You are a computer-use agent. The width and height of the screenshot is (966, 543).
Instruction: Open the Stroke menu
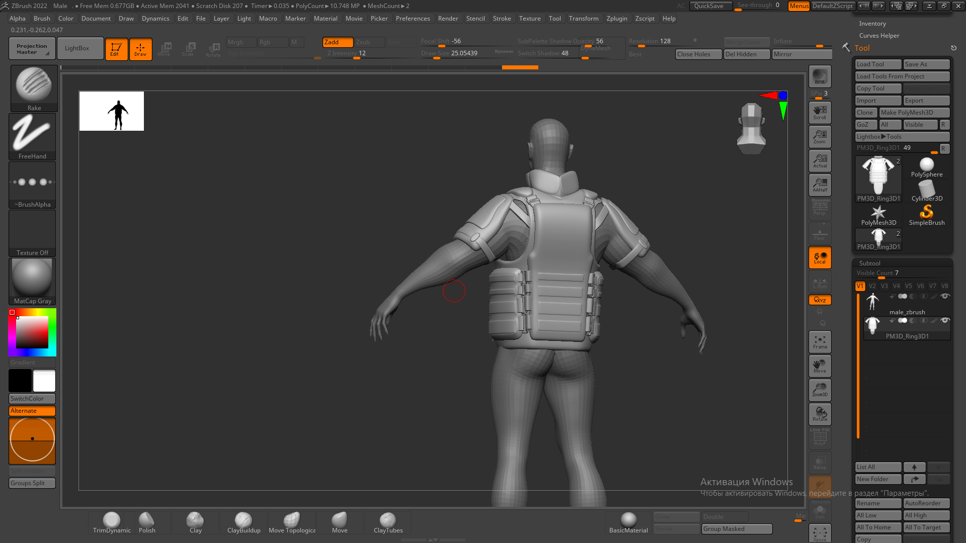click(x=501, y=19)
